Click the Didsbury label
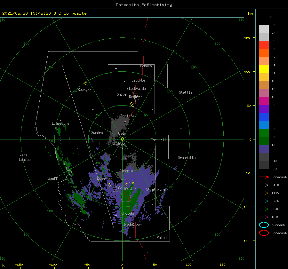Viewport: 288px width, 269px height. click(x=121, y=143)
